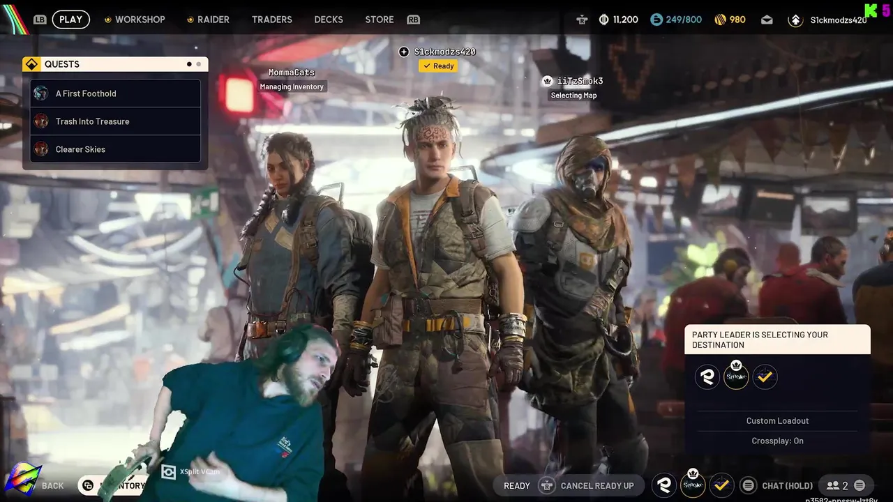Select the Custom Loadout option
This screenshot has height=502, width=893.
(777, 421)
